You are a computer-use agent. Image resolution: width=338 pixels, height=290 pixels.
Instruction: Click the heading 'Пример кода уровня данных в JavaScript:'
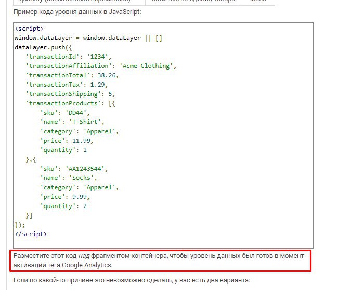tap(77, 12)
